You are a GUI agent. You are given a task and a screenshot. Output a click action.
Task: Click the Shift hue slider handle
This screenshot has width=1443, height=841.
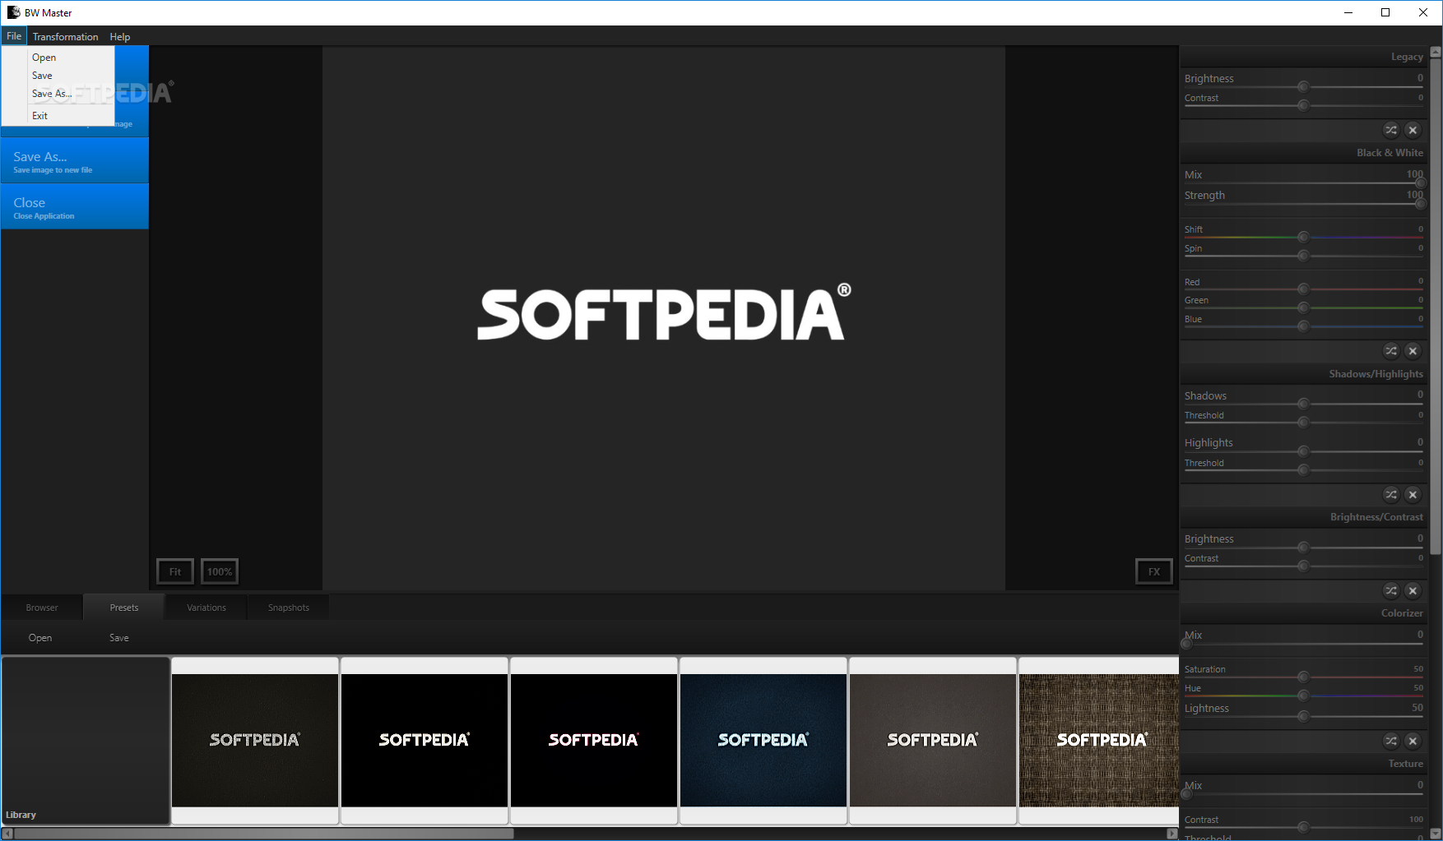(x=1303, y=237)
